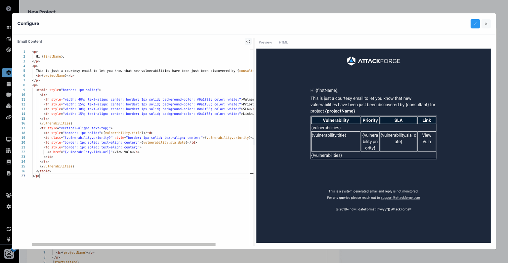The width and height of the screenshot is (508, 263).
Task: Open the calendar icon in the sidebar
Action: point(9,84)
